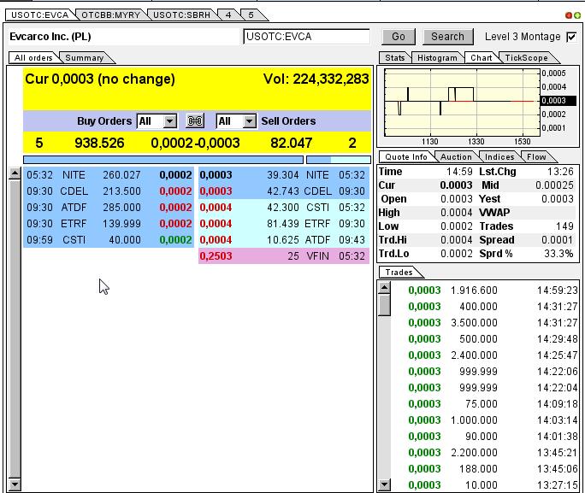Image resolution: width=585 pixels, height=493 pixels.
Task: Click the Search button
Action: point(447,37)
